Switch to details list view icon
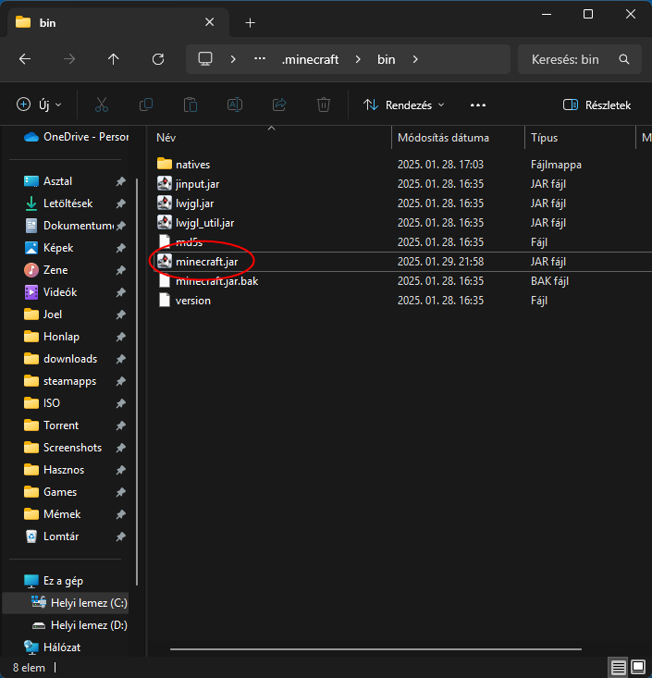 click(619, 667)
